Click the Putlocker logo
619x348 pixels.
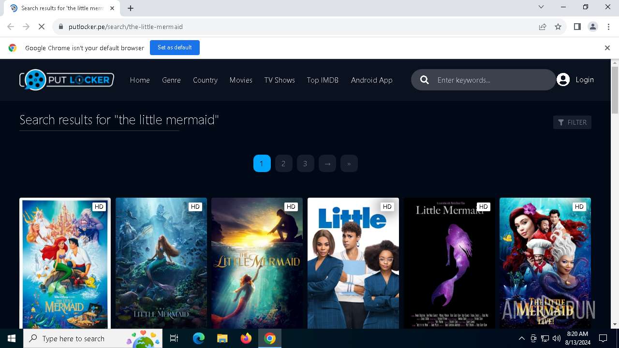pyautogui.click(x=67, y=80)
